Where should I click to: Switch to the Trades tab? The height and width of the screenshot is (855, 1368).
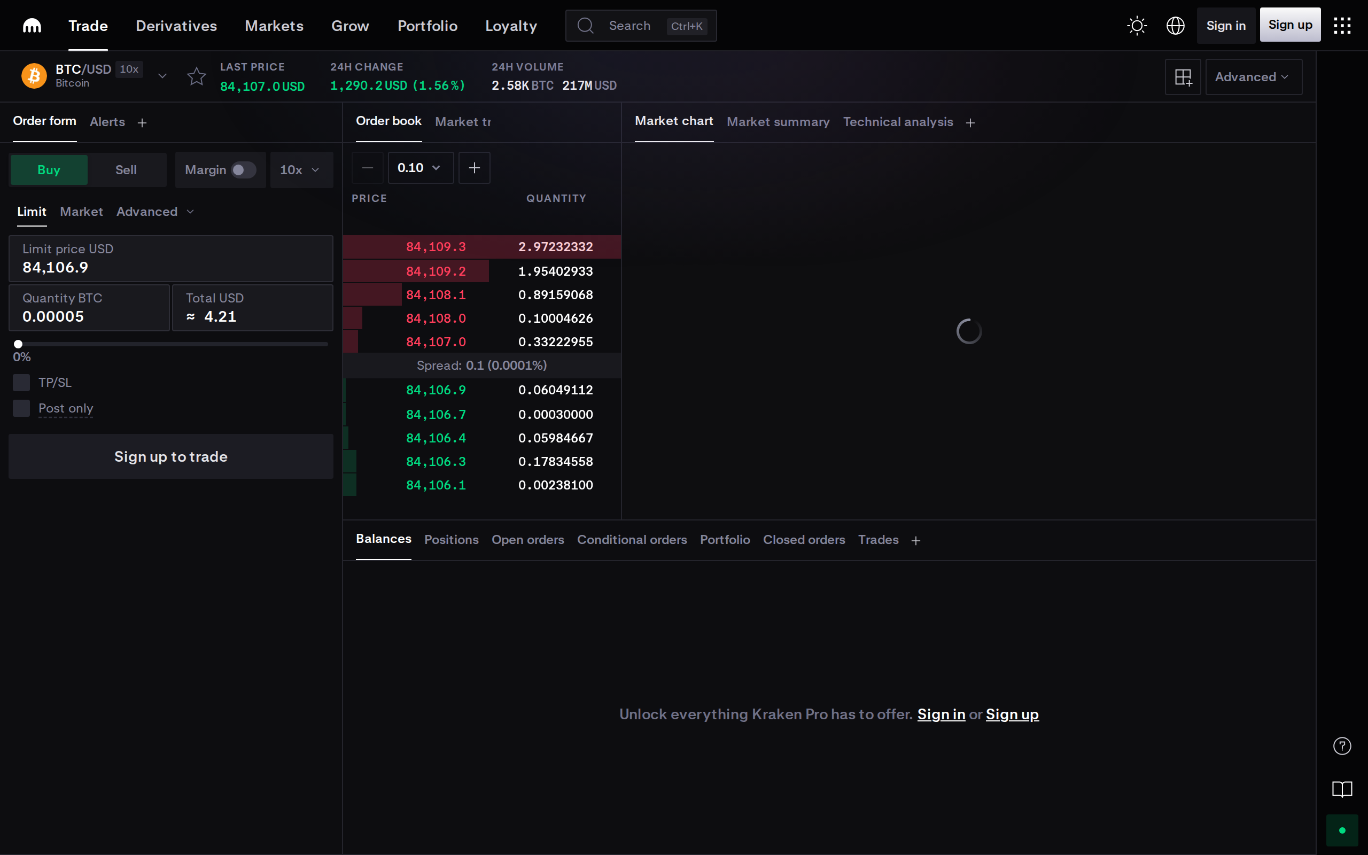(x=878, y=540)
